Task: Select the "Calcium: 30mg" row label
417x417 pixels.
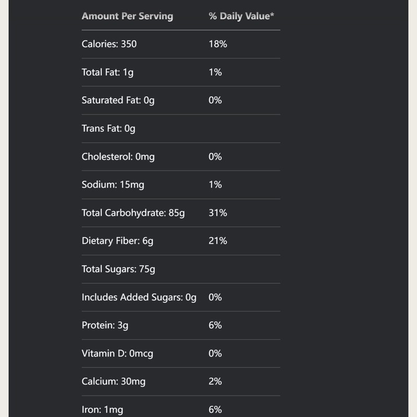Action: click(x=113, y=382)
